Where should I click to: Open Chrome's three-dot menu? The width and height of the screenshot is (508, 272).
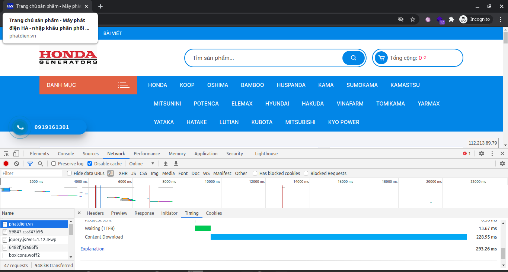point(500,19)
